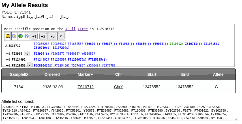Click the FGC88032? marker

click(x=59, y=44)
